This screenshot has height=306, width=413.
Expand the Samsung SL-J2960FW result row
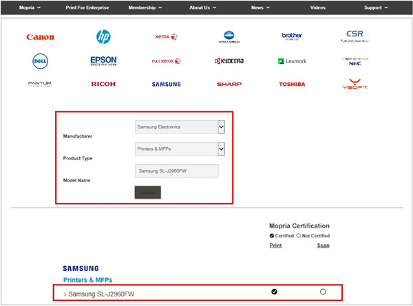[65, 294]
